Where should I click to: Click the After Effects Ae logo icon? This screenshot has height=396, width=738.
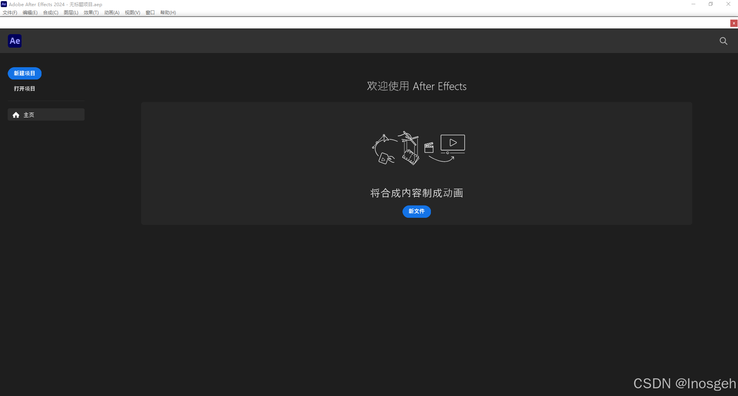(x=15, y=41)
